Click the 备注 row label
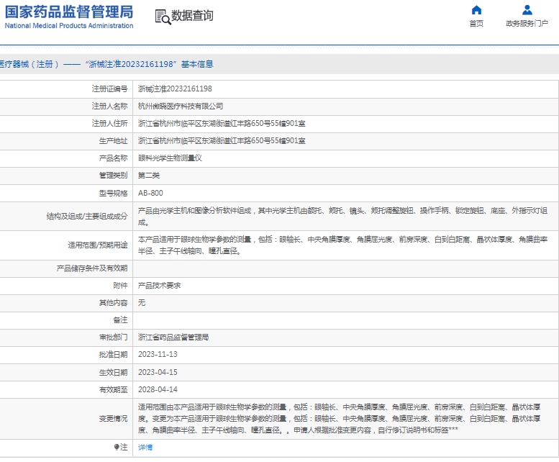Screen dimensions: 559x462 pyautogui.click(x=120, y=320)
